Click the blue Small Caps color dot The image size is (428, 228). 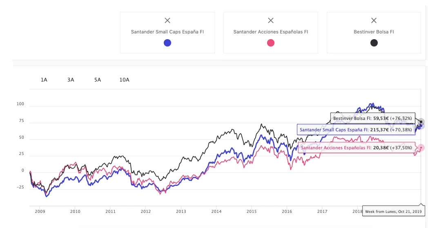coord(167,43)
